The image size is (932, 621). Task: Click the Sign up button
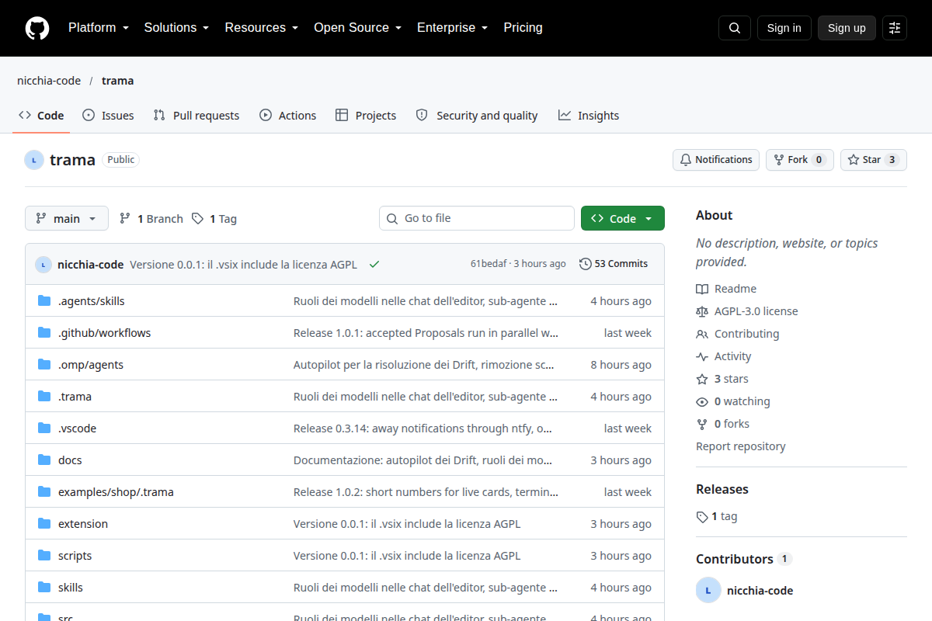tap(847, 28)
